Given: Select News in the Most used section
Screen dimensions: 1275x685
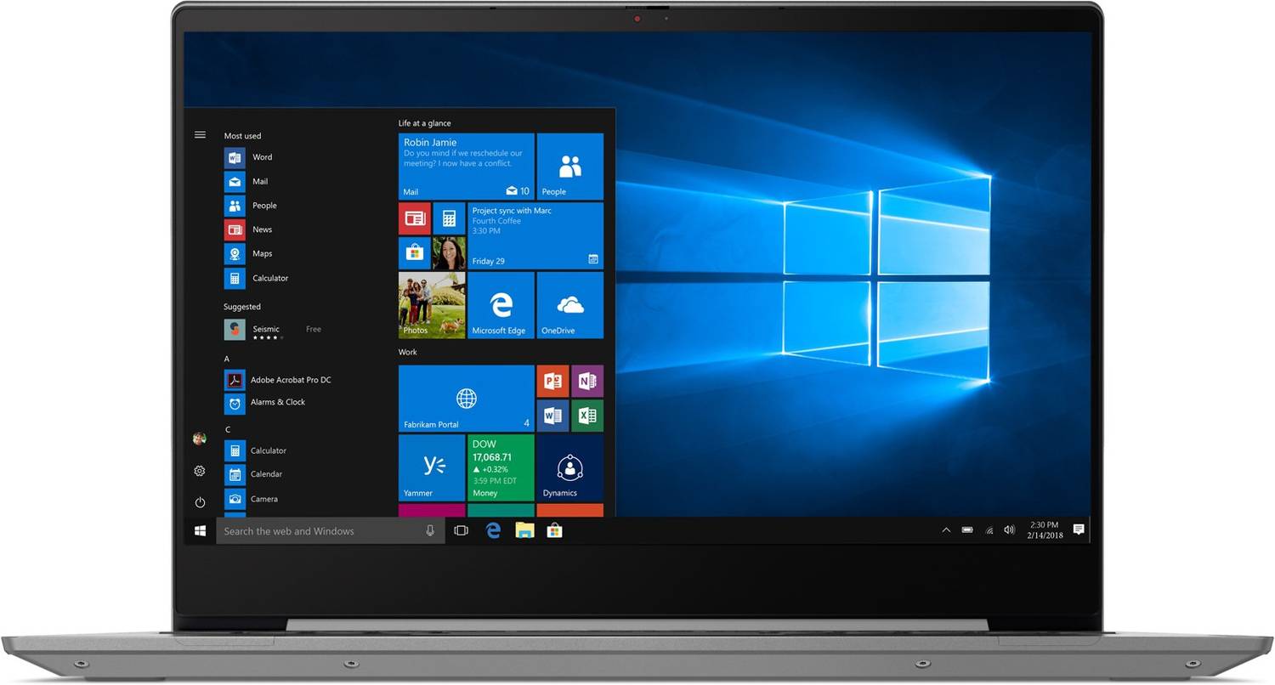Looking at the screenshot, I should [x=262, y=229].
